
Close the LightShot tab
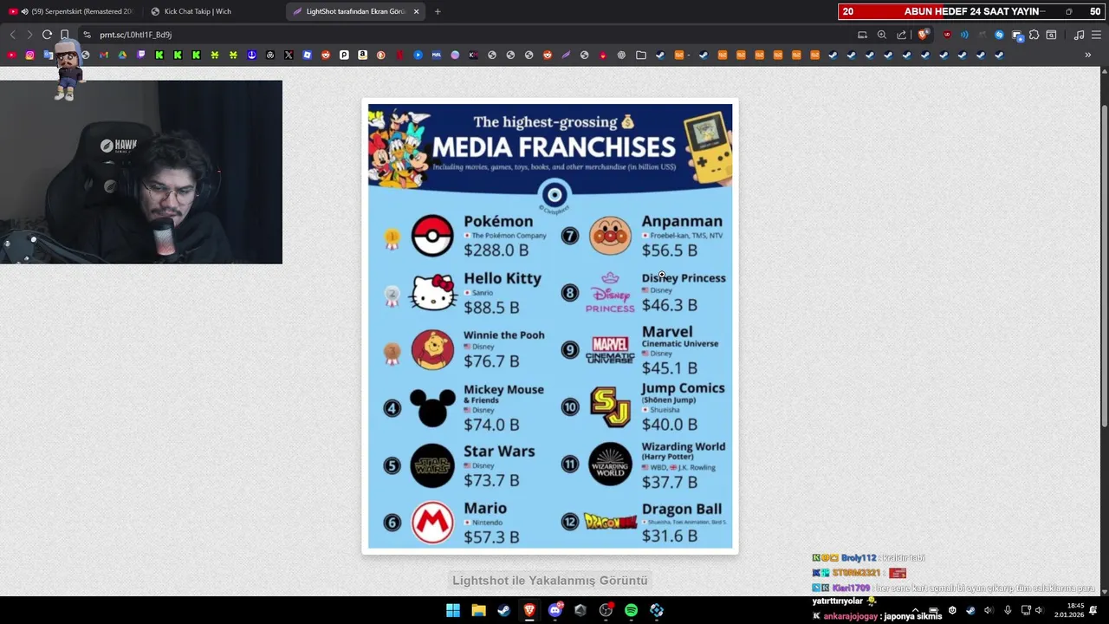point(416,11)
